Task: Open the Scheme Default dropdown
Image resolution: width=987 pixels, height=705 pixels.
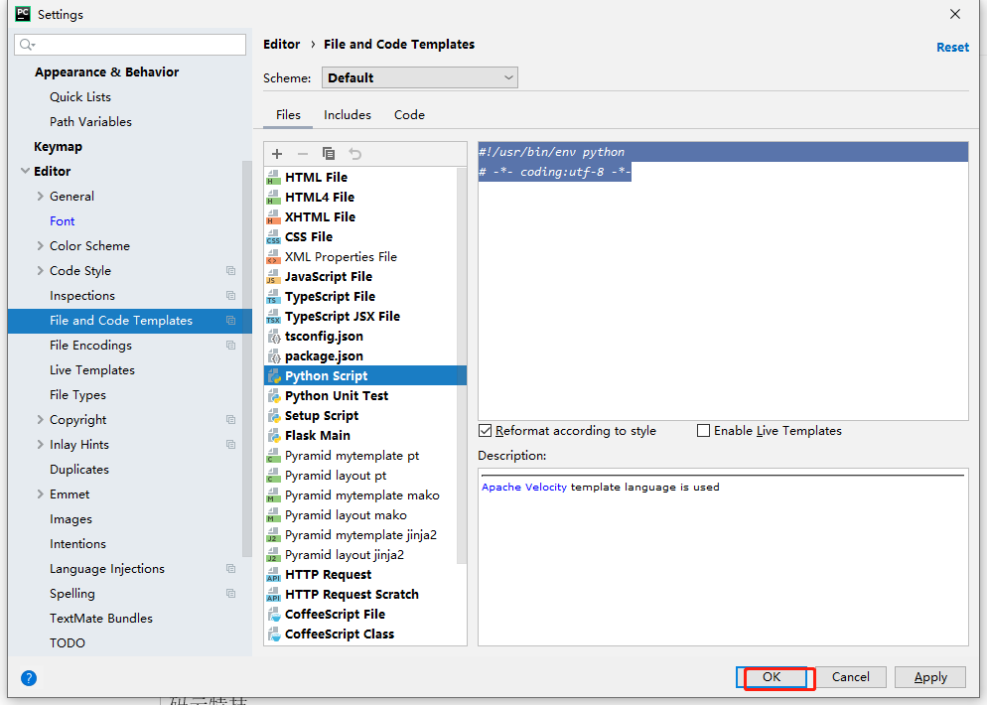Action: (x=419, y=77)
